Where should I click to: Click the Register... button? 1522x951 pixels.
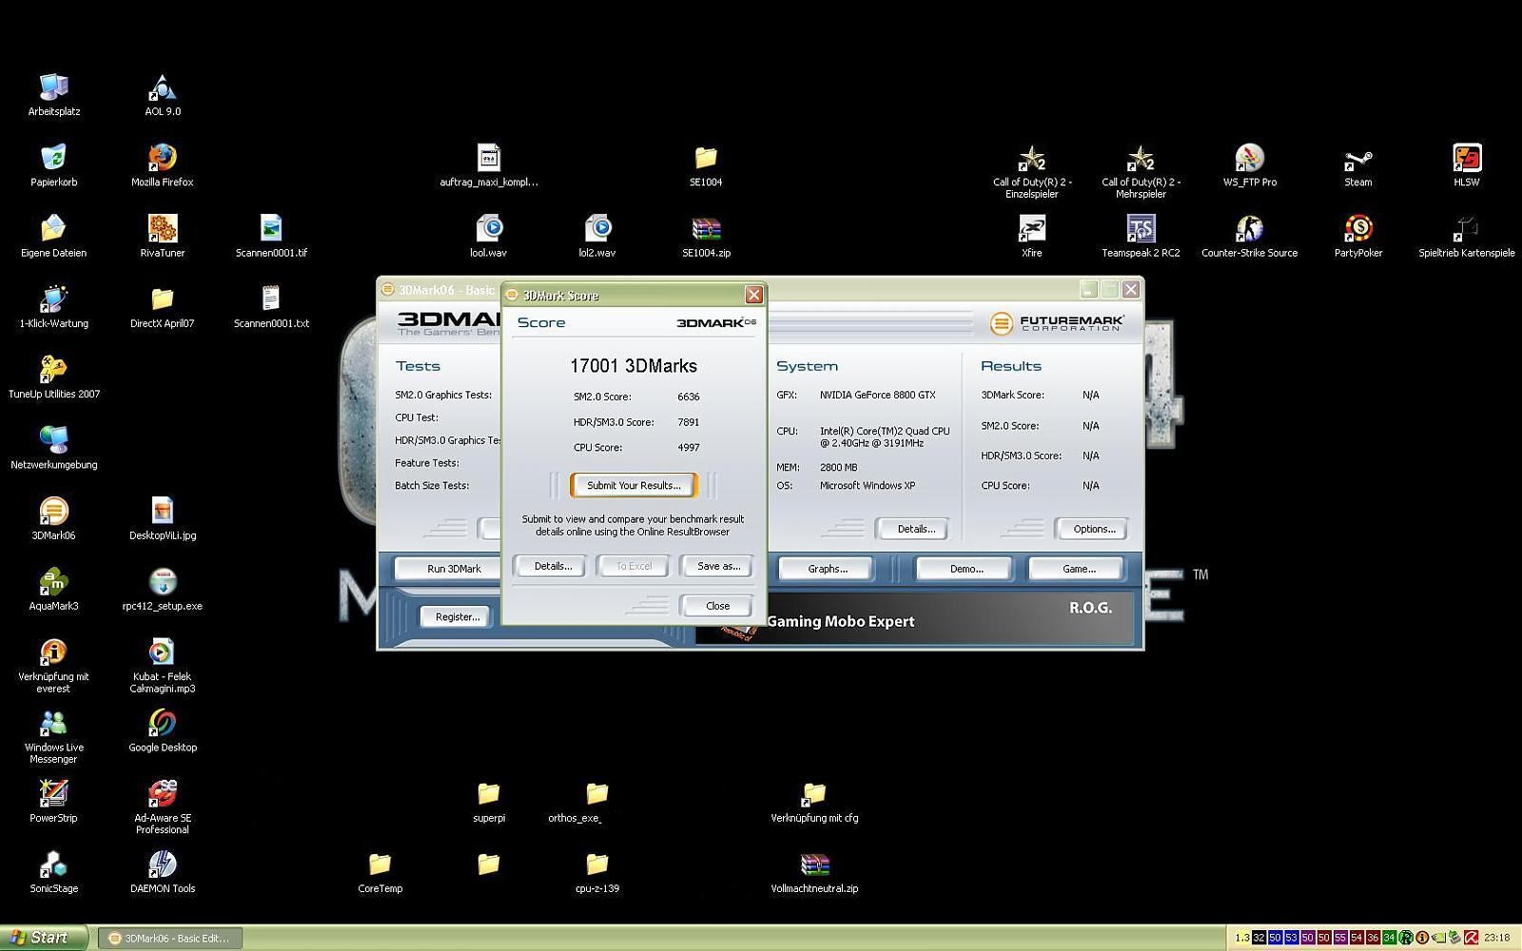click(457, 617)
